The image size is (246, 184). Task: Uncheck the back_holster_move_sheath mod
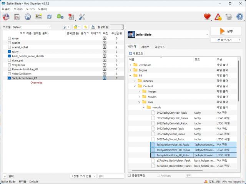click(x=9, y=56)
